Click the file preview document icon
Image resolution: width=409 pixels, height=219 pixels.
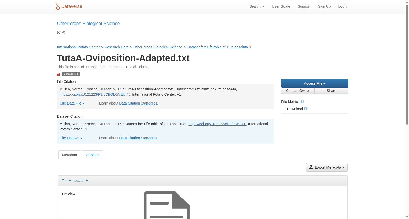[167, 205]
